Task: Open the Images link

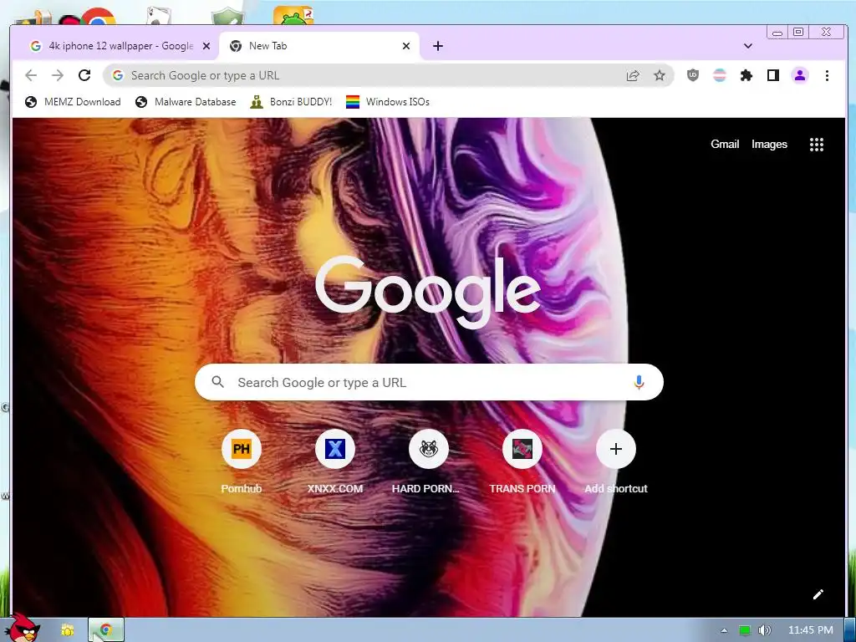Action: pyautogui.click(x=769, y=144)
